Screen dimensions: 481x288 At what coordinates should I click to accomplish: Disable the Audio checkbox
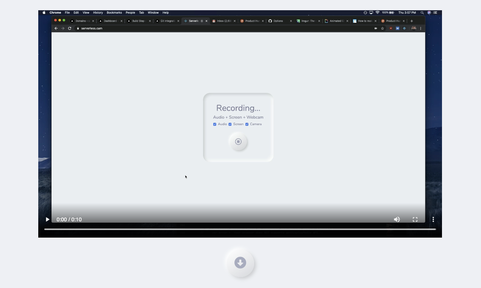[215, 124]
